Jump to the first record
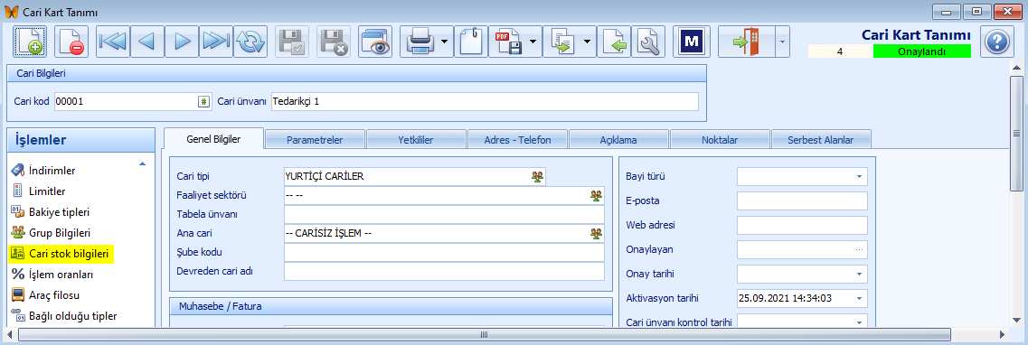This screenshot has height=345, width=1028. click(113, 42)
